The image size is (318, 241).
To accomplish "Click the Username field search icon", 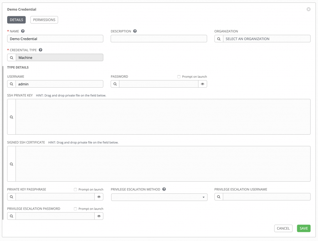I will 11,84.
